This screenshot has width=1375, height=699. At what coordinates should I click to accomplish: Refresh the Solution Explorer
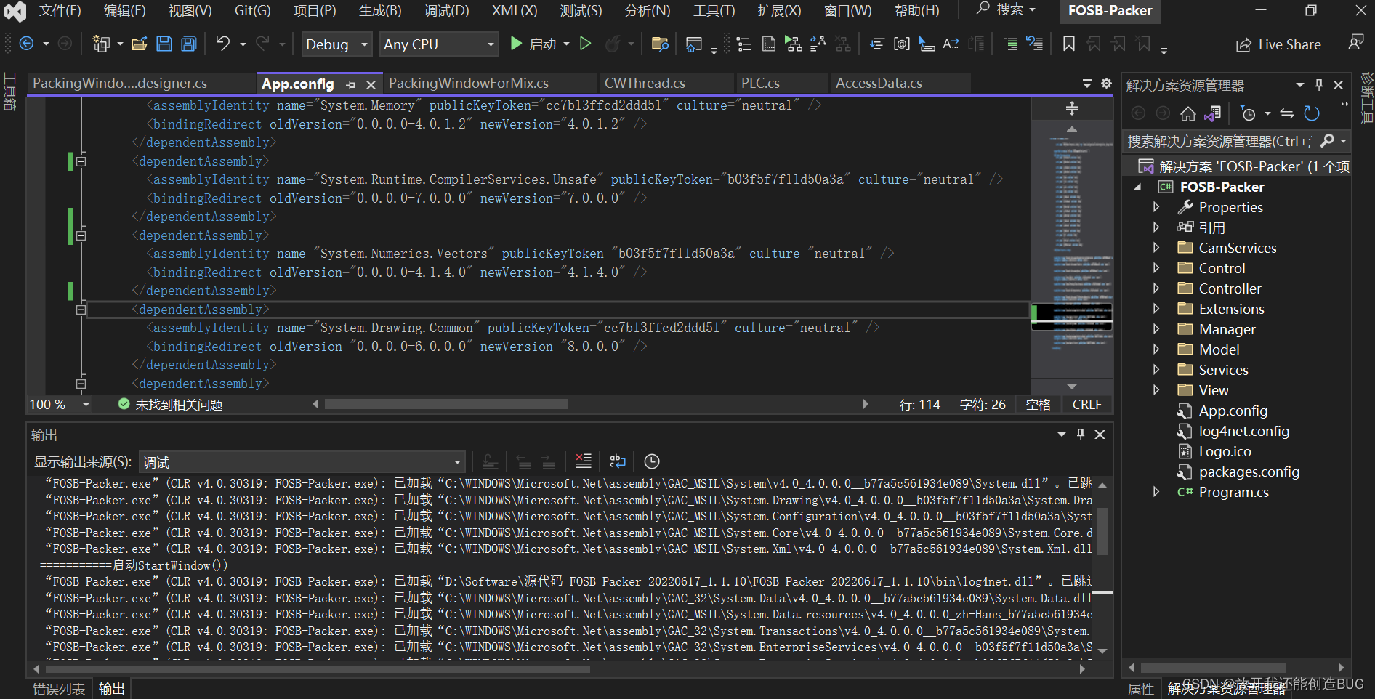click(x=1312, y=113)
